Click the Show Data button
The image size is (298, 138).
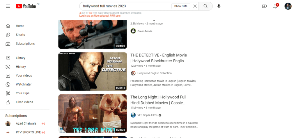coord(181,6)
